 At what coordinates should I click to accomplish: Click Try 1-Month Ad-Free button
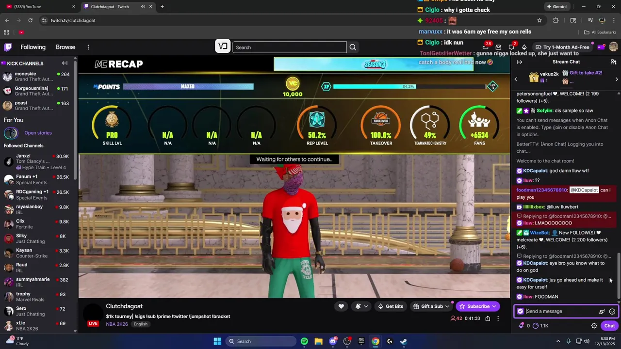(x=562, y=47)
